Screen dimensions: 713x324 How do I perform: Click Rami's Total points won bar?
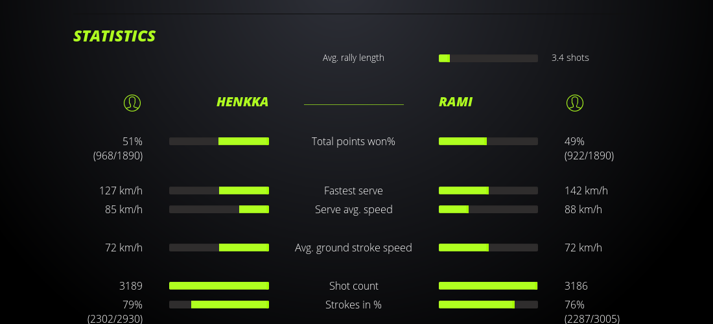click(x=488, y=141)
